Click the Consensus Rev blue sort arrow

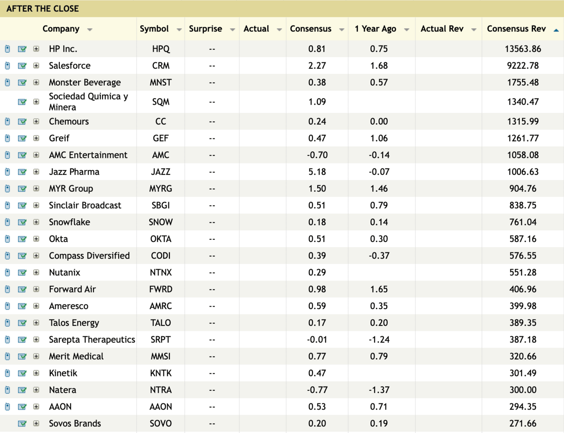point(556,30)
